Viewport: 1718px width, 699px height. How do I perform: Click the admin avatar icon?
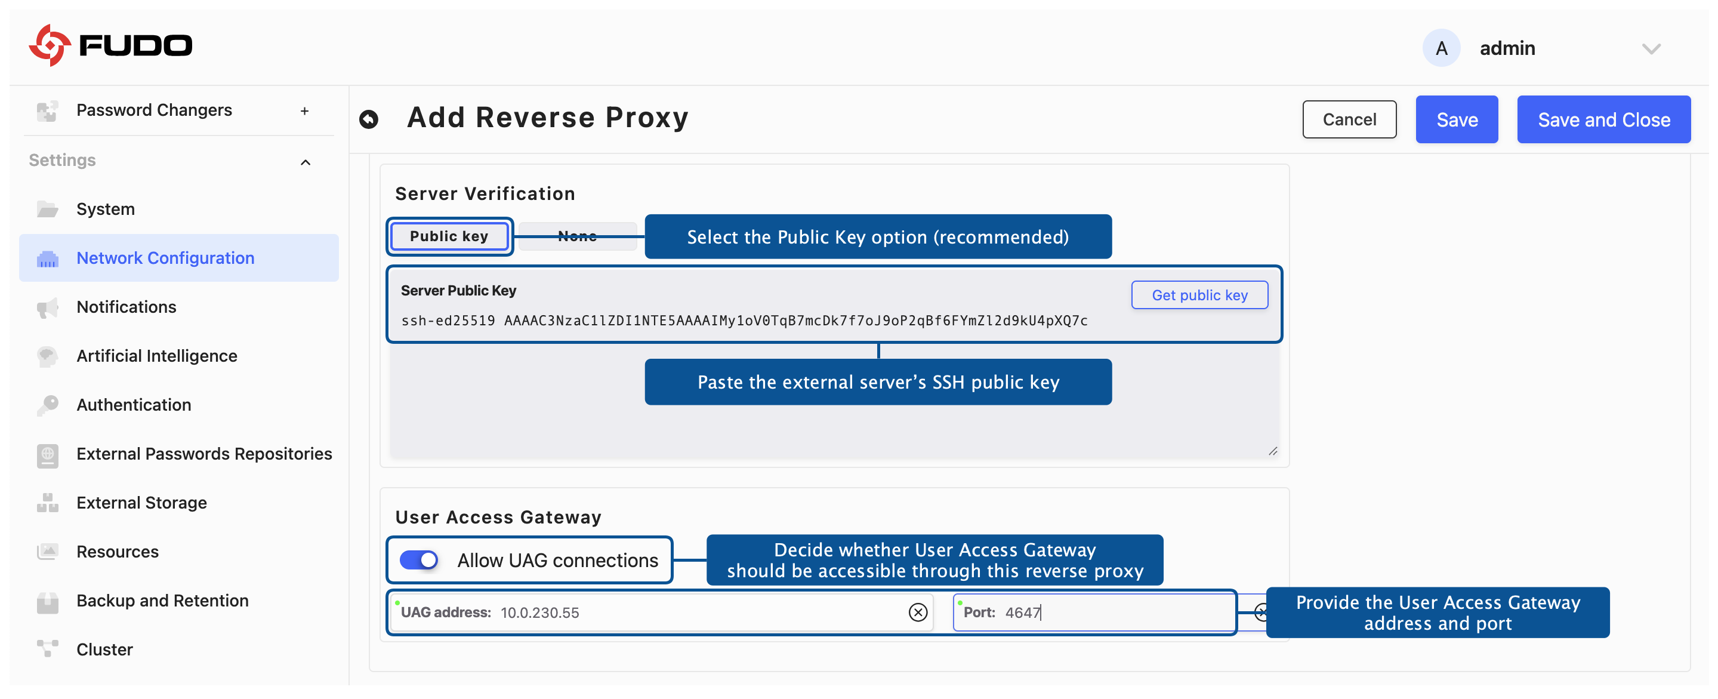1441,48
